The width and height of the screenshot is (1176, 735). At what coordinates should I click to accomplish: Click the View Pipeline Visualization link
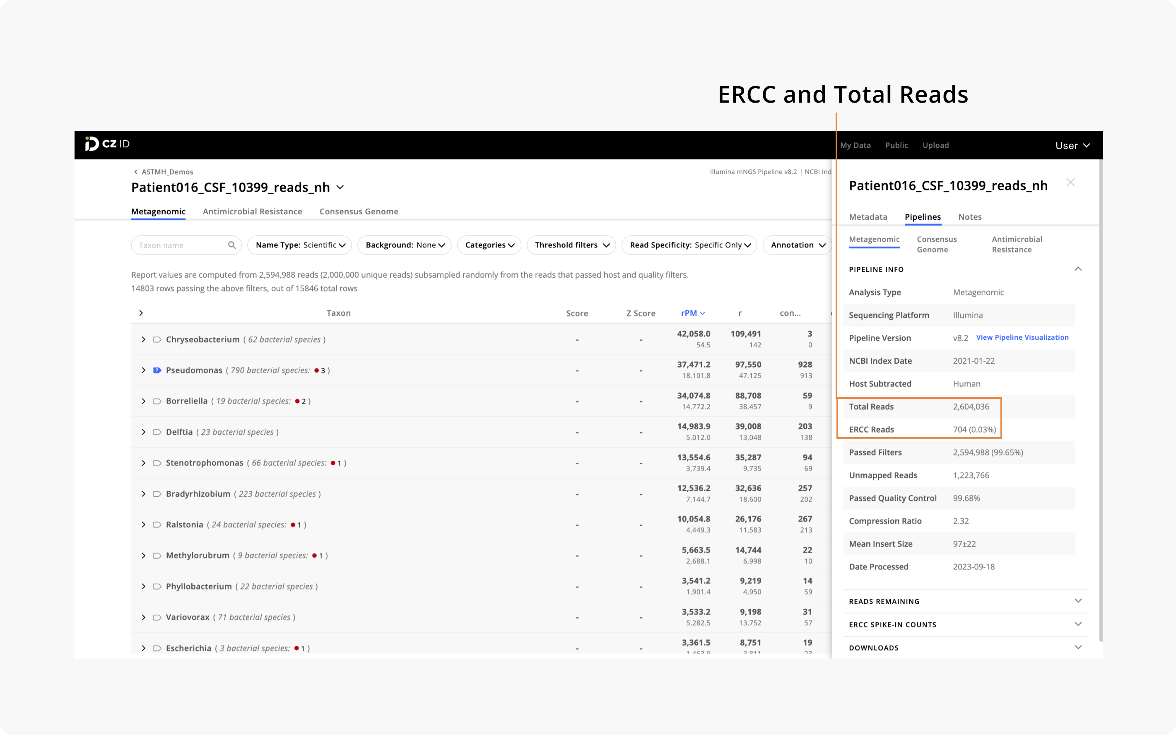[1022, 337]
